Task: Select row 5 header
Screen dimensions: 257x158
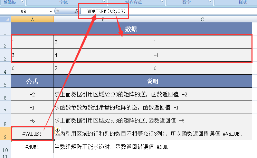Action: (6, 81)
